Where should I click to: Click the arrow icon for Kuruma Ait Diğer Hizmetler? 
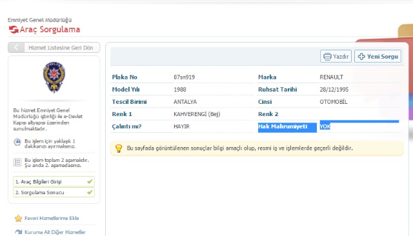(x=18, y=232)
